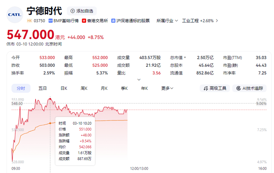
Task: Switch to the 五日 tab
Action: [42, 88]
